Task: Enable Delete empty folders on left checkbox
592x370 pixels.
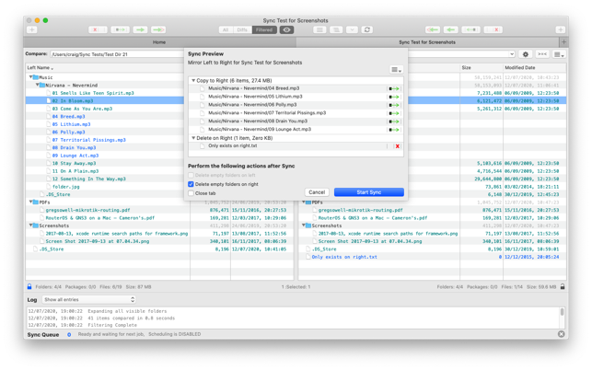Action: (x=191, y=175)
